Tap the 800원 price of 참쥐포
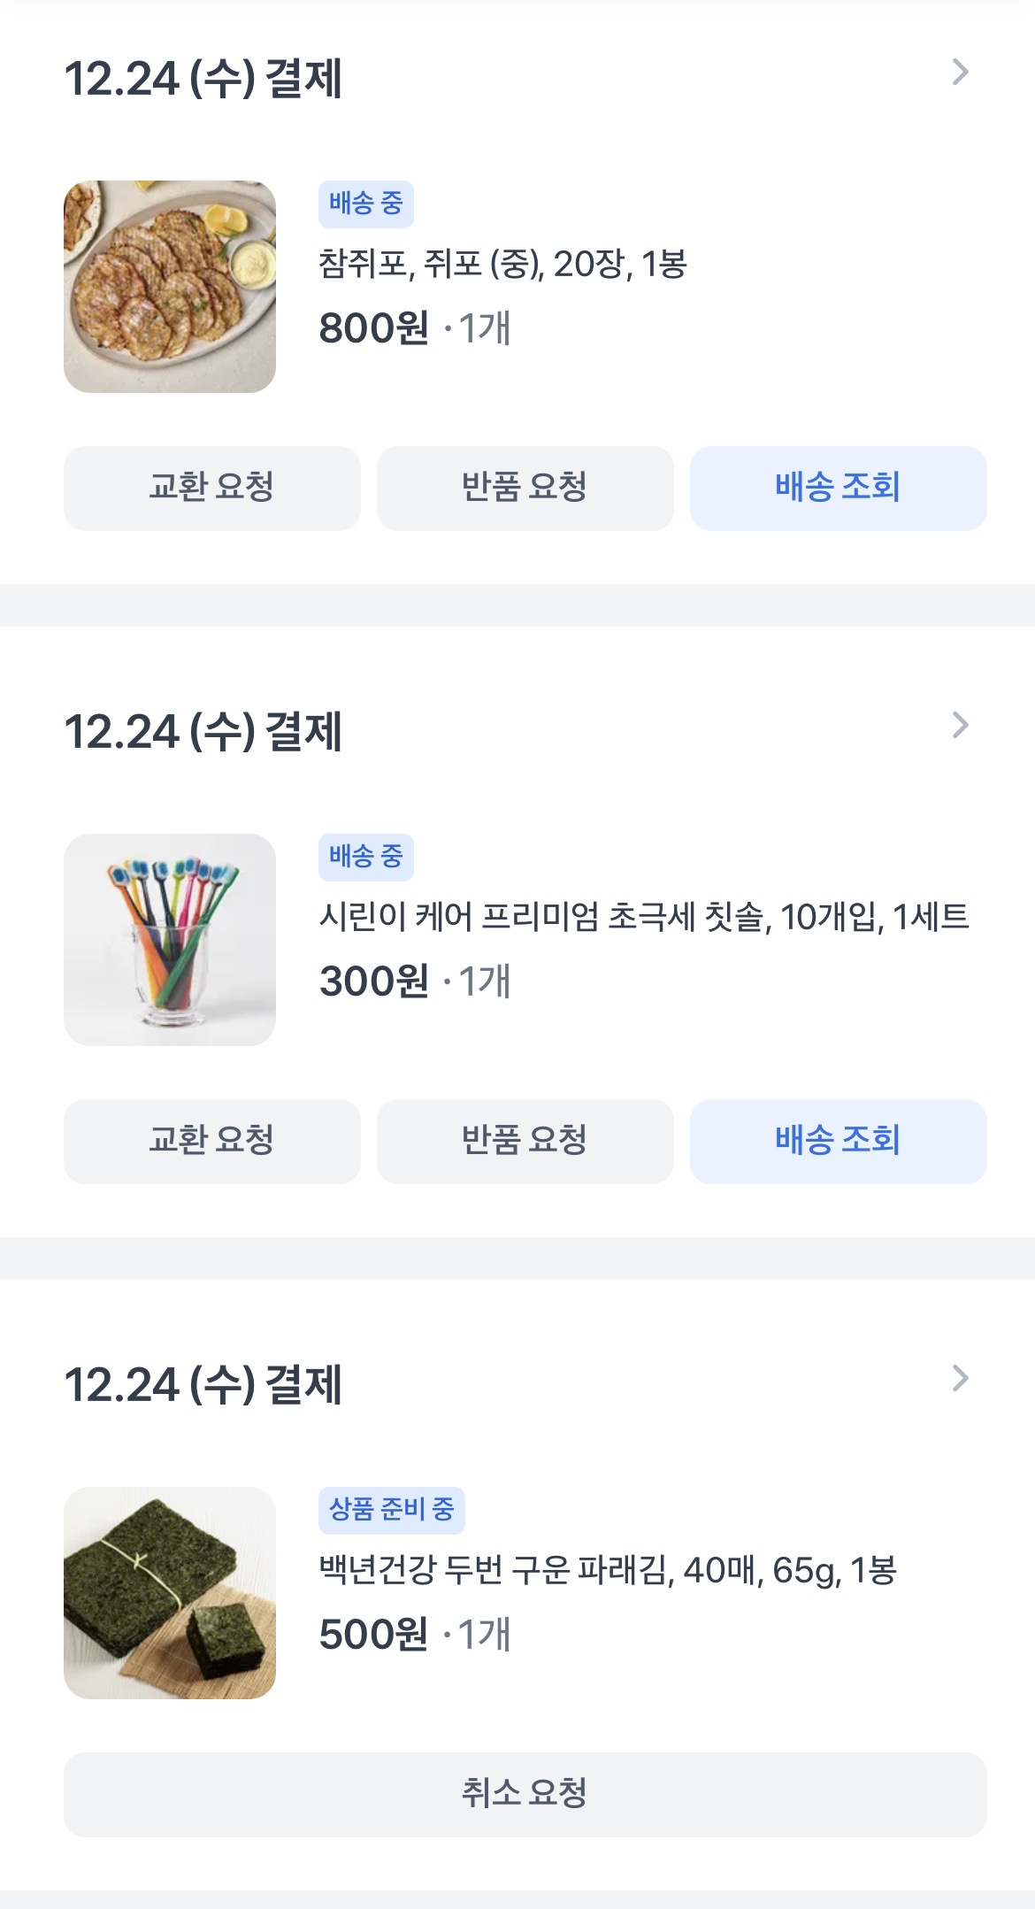The image size is (1035, 1909). point(373,328)
